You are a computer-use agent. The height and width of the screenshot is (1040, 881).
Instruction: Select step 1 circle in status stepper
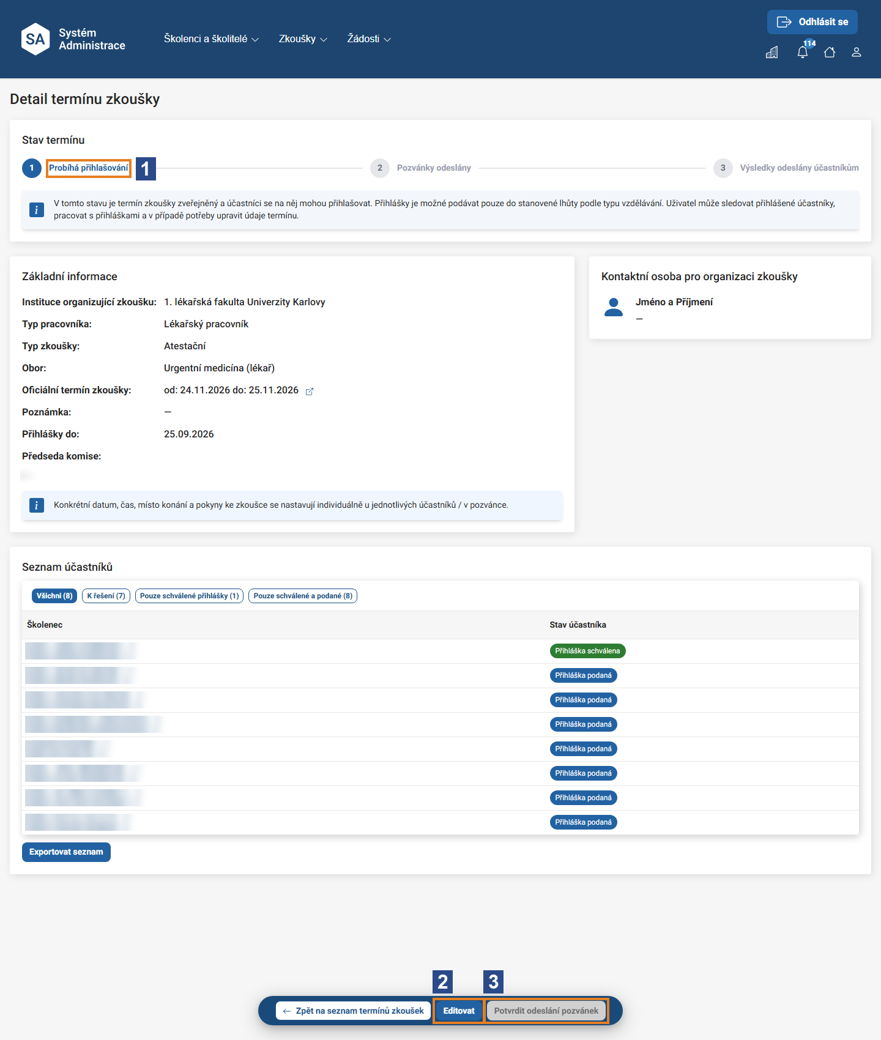pyautogui.click(x=32, y=168)
